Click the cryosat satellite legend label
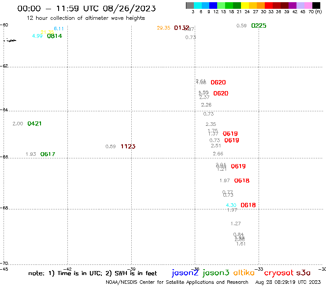 (279, 273)
